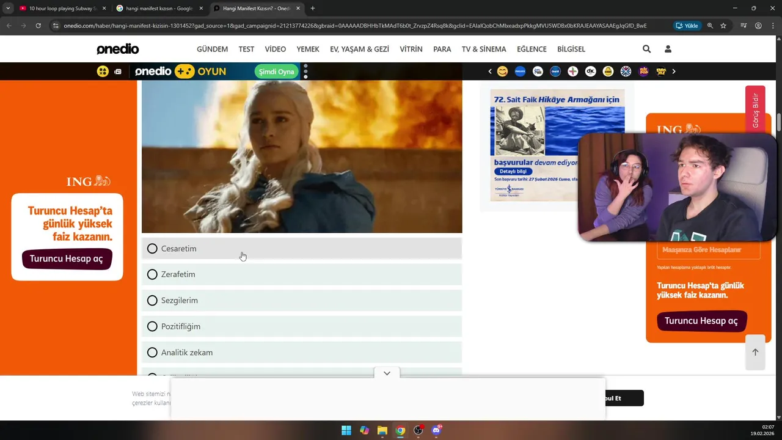
Task: Click the Detaylı bilgi button in Sait Faik ad
Action: tap(513, 171)
